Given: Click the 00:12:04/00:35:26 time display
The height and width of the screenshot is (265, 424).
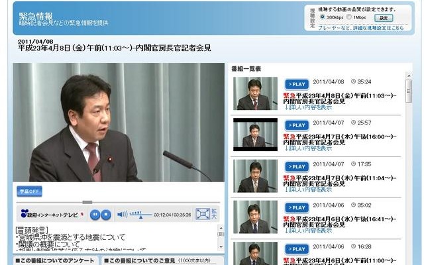Looking at the screenshot, I should coord(172,215).
